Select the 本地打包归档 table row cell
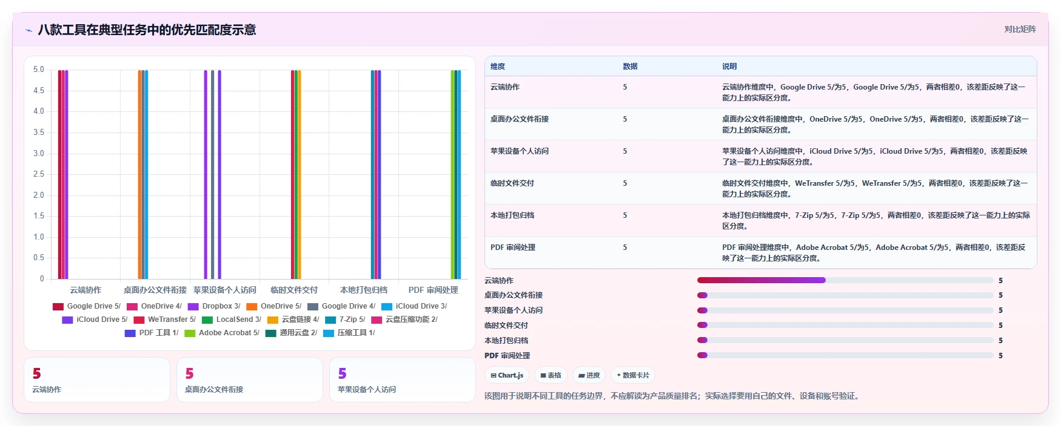The width and height of the screenshot is (1061, 426). click(x=551, y=220)
